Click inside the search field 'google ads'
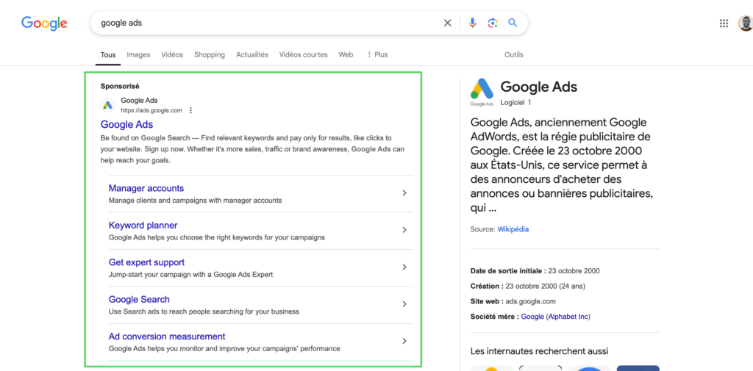The image size is (753, 371). point(269,23)
